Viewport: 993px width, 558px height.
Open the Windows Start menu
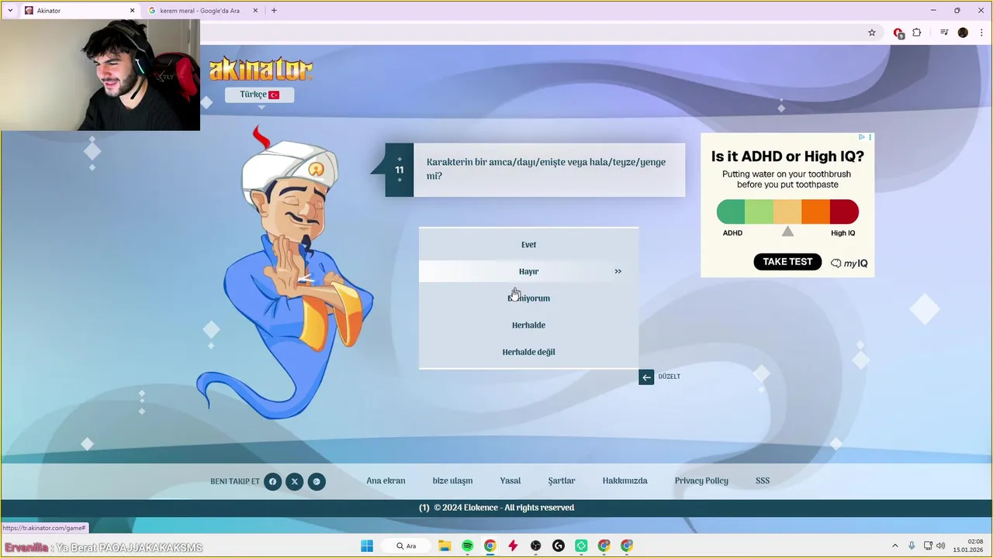click(x=367, y=546)
